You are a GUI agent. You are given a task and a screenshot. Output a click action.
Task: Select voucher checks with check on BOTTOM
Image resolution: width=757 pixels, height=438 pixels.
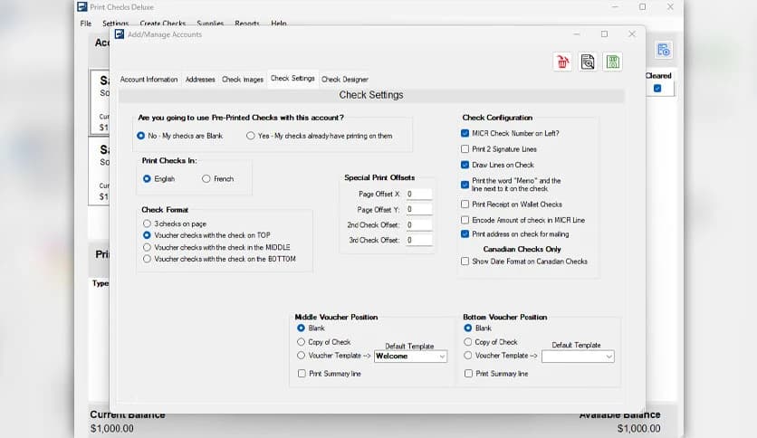click(x=220, y=259)
